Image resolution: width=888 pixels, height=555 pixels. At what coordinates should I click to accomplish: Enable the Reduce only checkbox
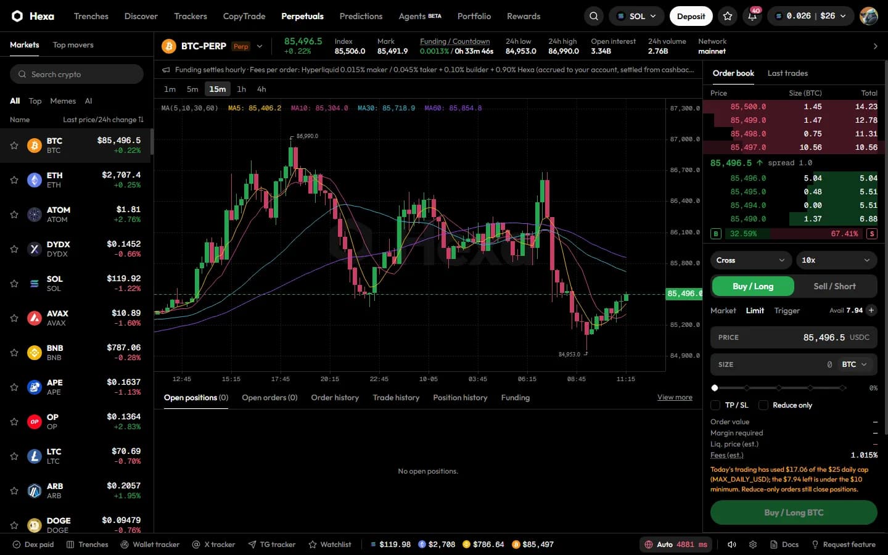click(763, 405)
